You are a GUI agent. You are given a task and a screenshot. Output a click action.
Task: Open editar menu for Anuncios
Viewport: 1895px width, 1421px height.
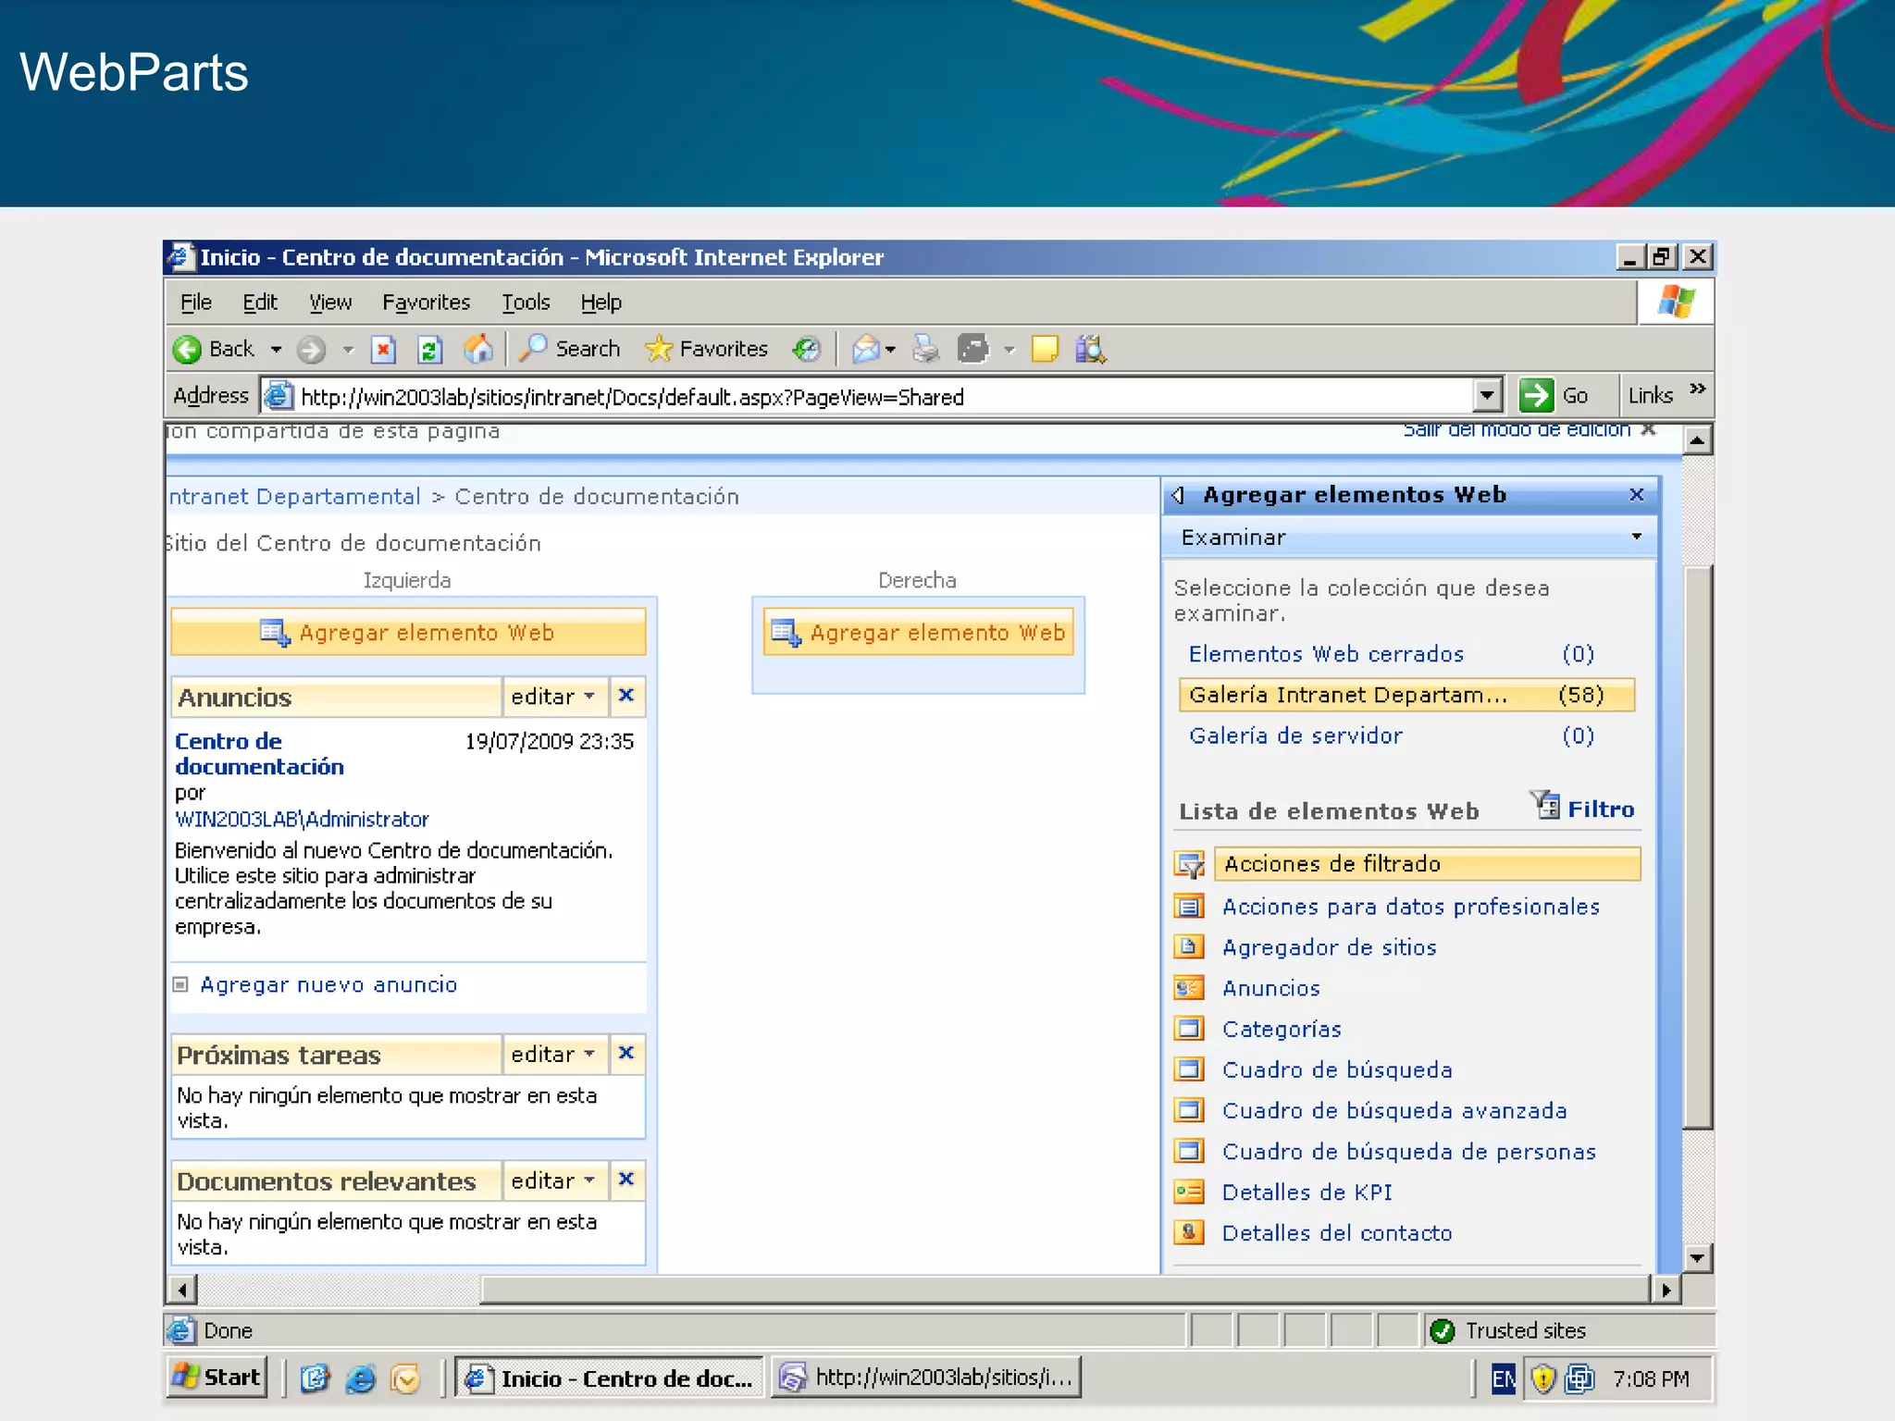point(554,697)
